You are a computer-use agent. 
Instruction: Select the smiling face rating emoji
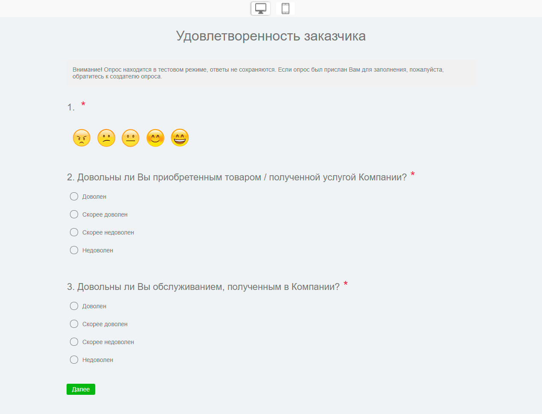[x=155, y=137]
